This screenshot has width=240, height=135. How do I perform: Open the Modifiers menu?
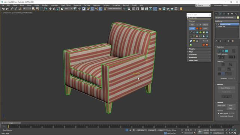(x=45, y=5)
